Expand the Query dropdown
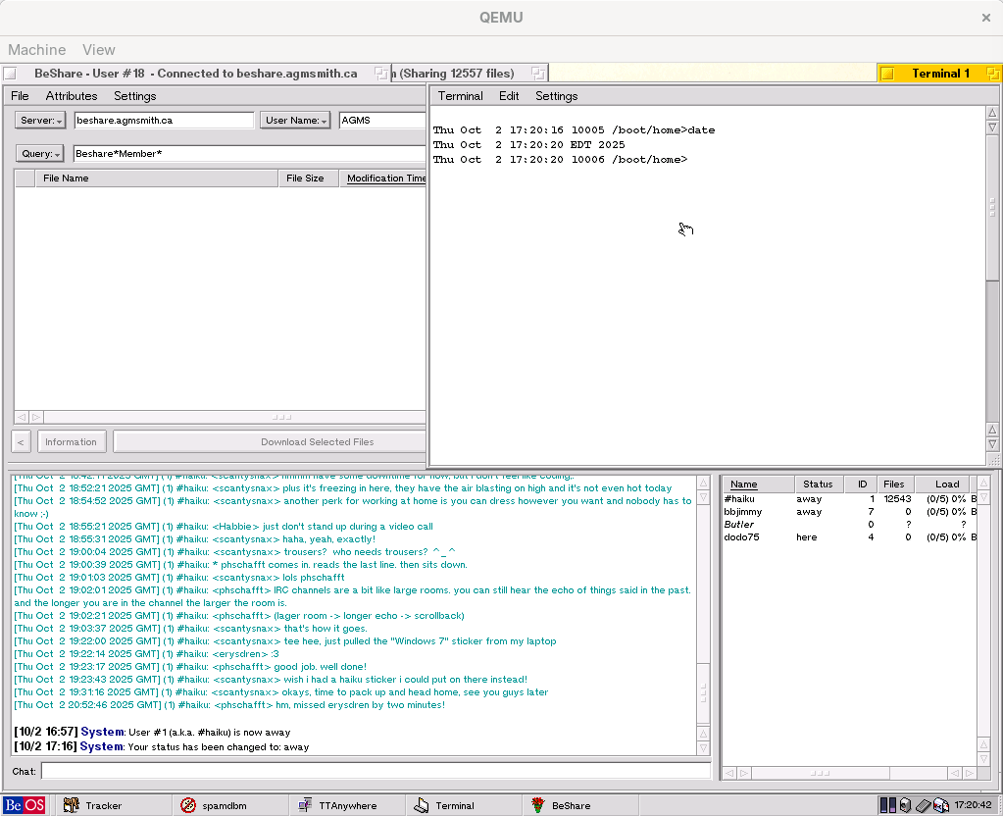The width and height of the screenshot is (1003, 816). tap(40, 154)
